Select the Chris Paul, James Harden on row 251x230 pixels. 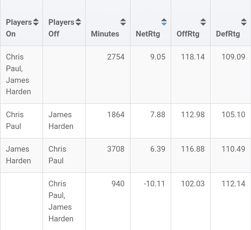point(125,74)
